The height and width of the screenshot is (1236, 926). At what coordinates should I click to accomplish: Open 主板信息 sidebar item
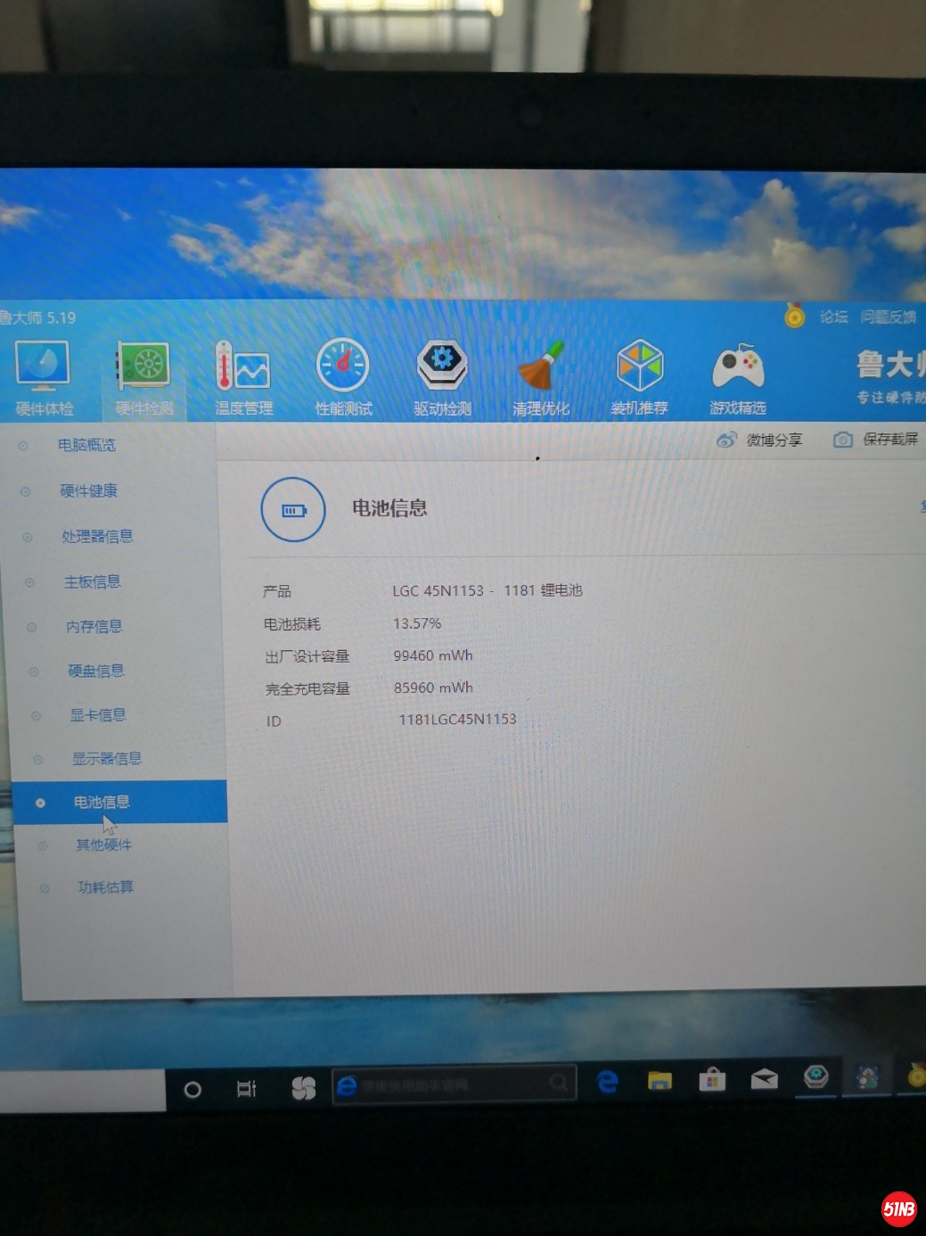(92, 581)
